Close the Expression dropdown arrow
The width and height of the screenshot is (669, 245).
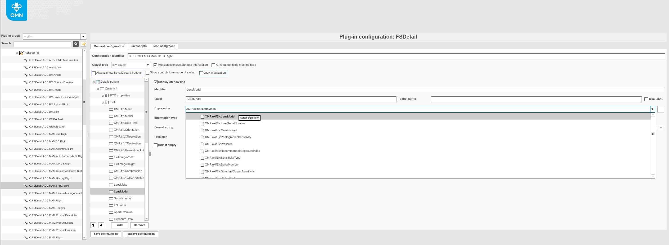(x=653, y=109)
